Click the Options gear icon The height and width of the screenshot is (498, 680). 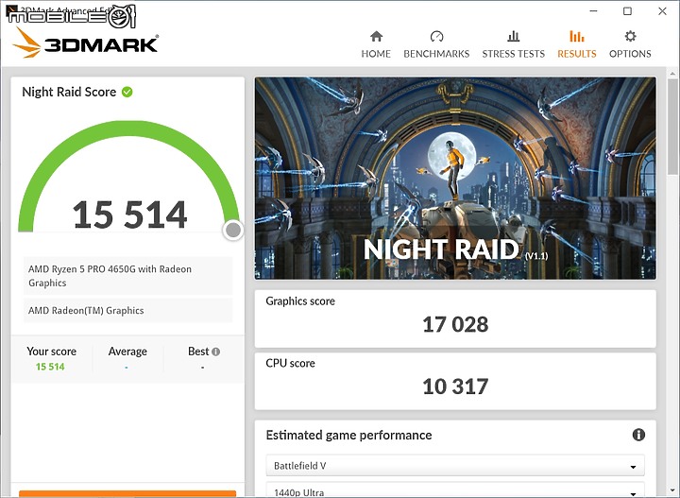[x=630, y=36]
